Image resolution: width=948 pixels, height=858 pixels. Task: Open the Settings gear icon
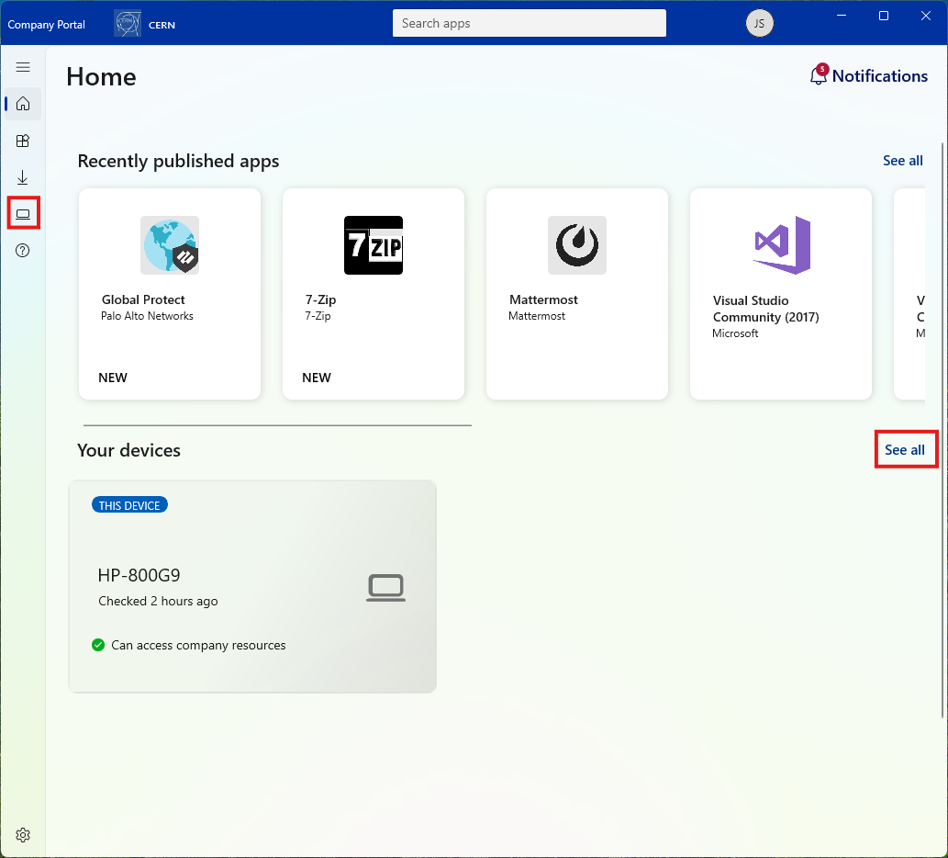(23, 835)
